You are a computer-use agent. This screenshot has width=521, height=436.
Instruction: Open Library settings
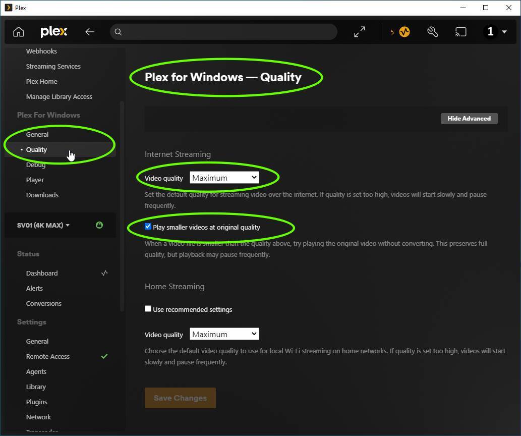pos(36,387)
